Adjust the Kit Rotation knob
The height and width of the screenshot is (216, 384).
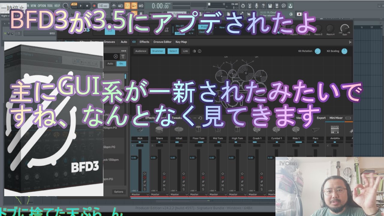click(317, 51)
